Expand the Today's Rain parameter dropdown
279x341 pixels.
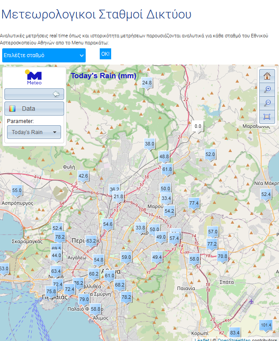[x=34, y=132]
